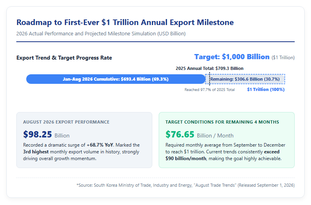Click the Export Trend & Target Progress Rate heading
The height and width of the screenshot is (205, 311).
(64, 58)
